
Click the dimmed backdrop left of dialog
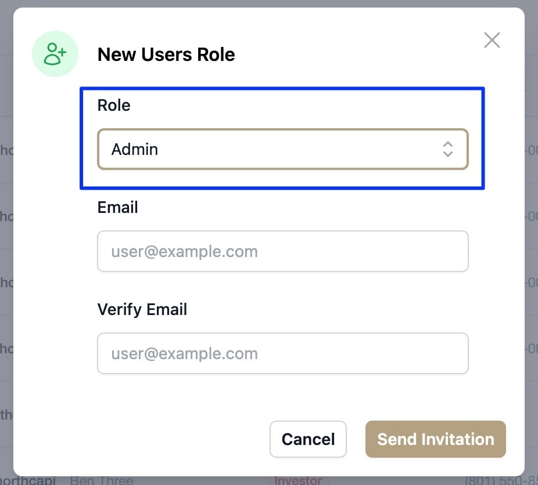point(6,240)
